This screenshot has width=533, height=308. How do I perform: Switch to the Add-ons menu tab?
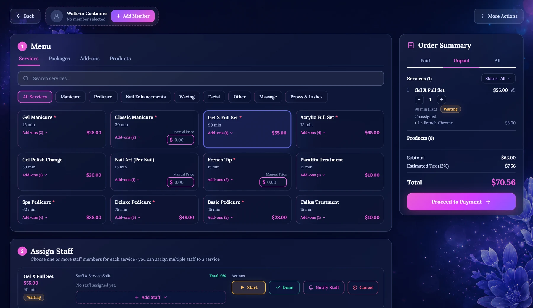click(90, 59)
